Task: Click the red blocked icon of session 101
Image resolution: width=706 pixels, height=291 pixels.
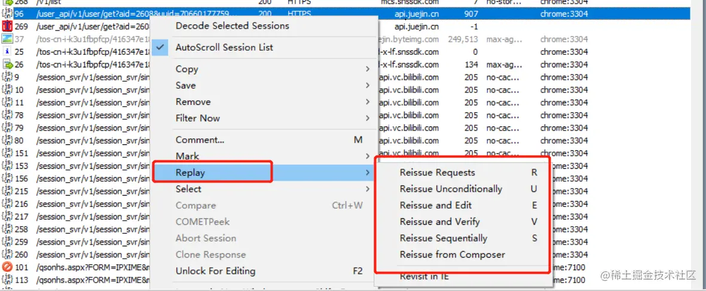Action: pos(7,267)
